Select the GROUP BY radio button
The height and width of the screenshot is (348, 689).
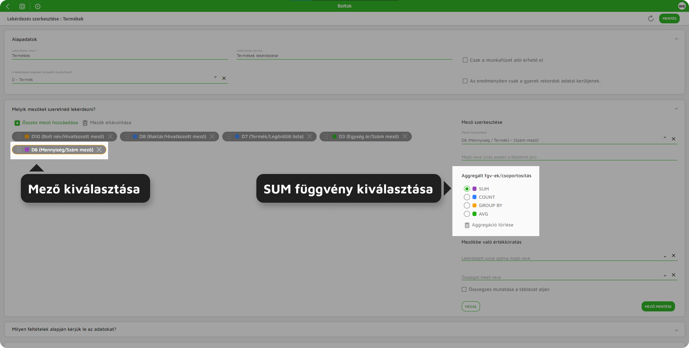pos(467,205)
